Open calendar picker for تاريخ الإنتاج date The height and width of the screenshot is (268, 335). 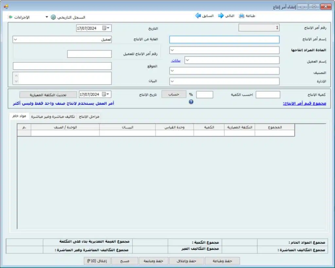pos(104,94)
